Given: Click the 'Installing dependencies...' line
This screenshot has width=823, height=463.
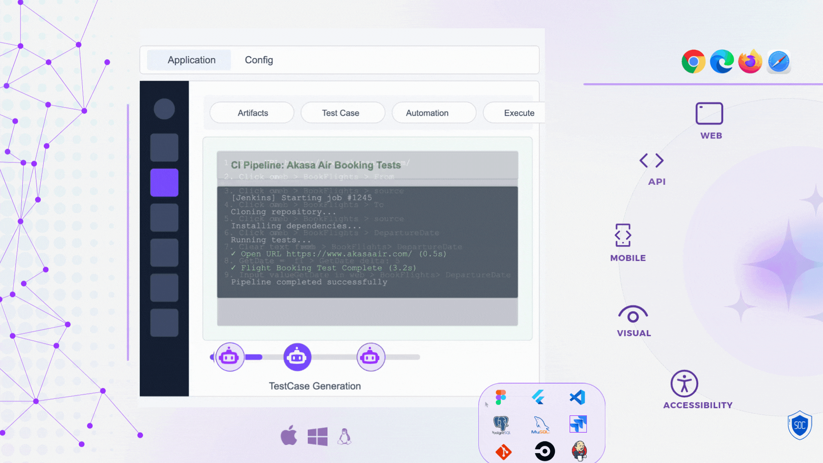Looking at the screenshot, I should (x=296, y=226).
